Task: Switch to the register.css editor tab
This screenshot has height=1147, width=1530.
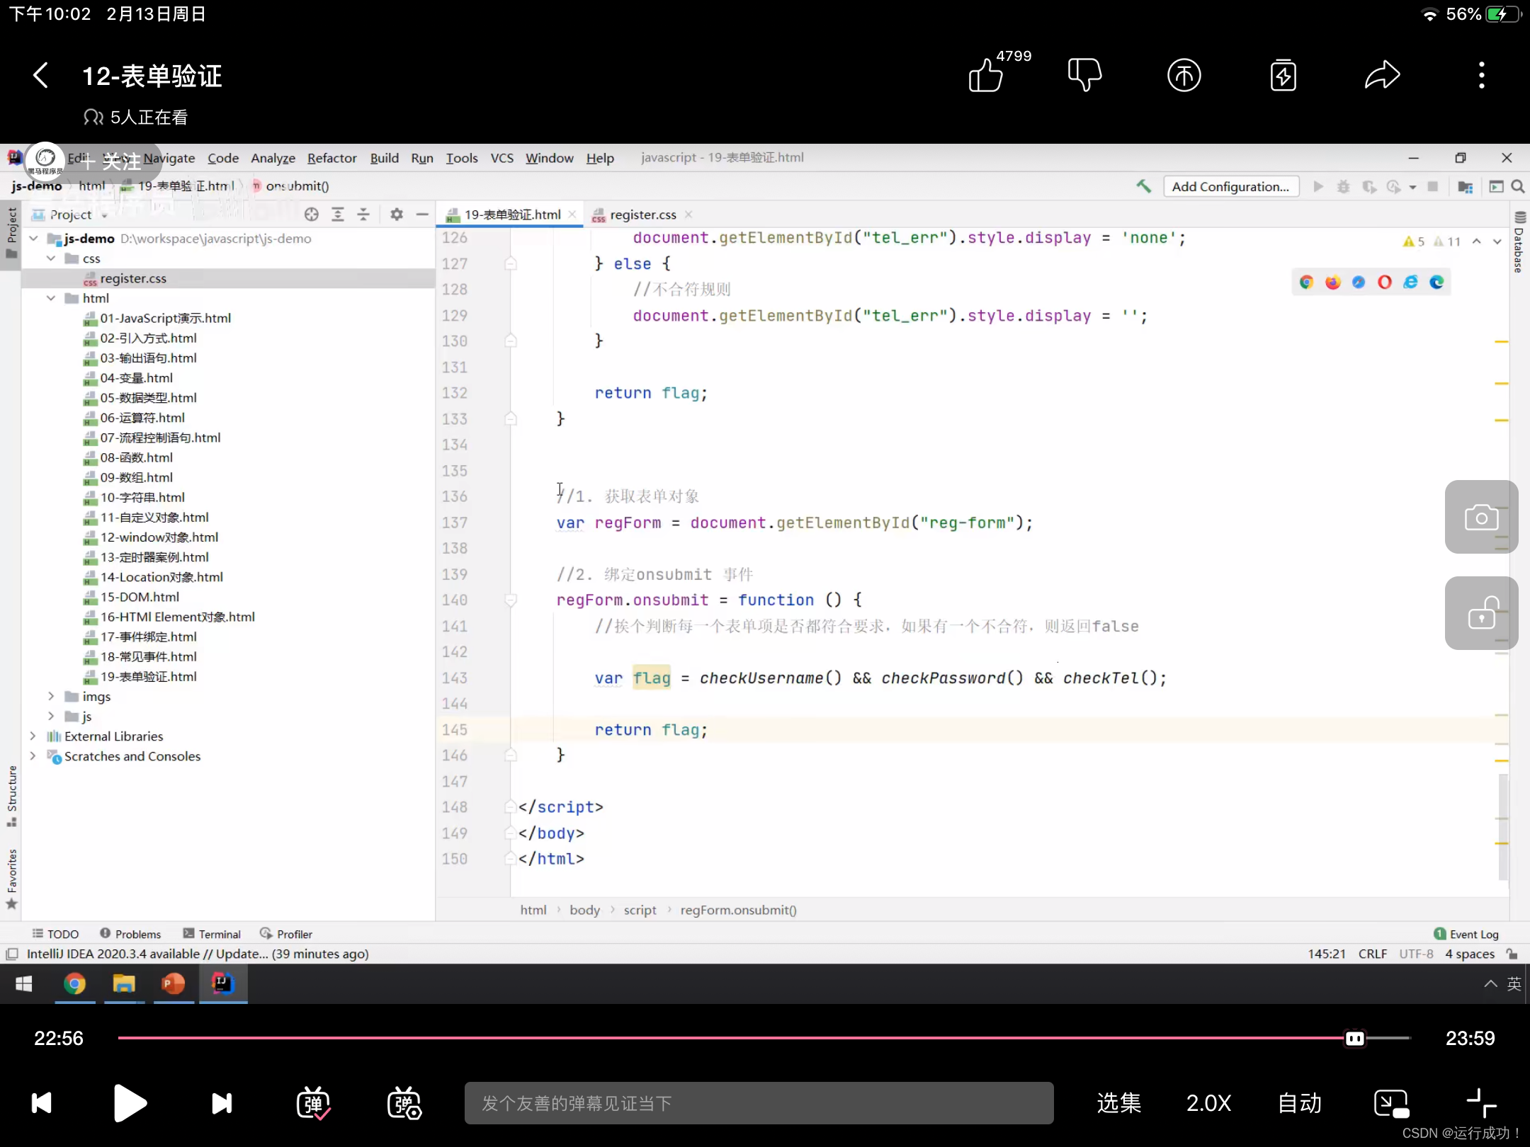Action: [x=642, y=215]
